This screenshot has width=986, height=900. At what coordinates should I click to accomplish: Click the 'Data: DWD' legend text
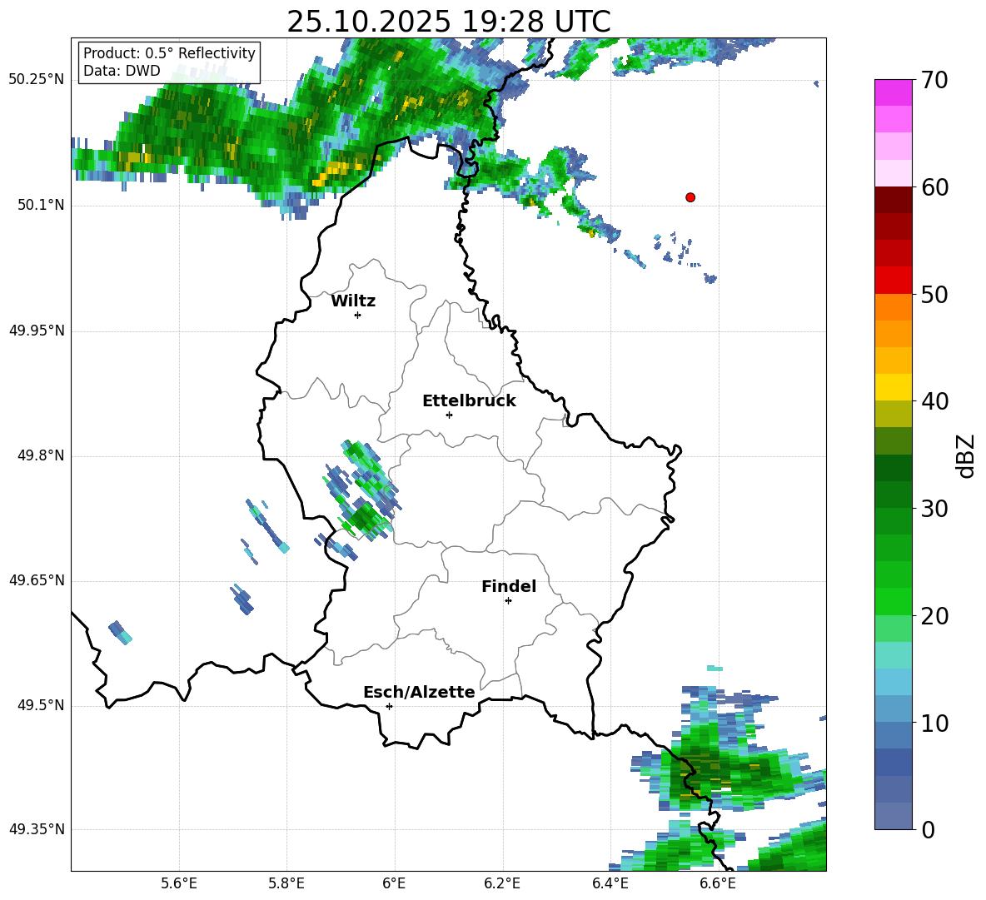pyautogui.click(x=122, y=71)
